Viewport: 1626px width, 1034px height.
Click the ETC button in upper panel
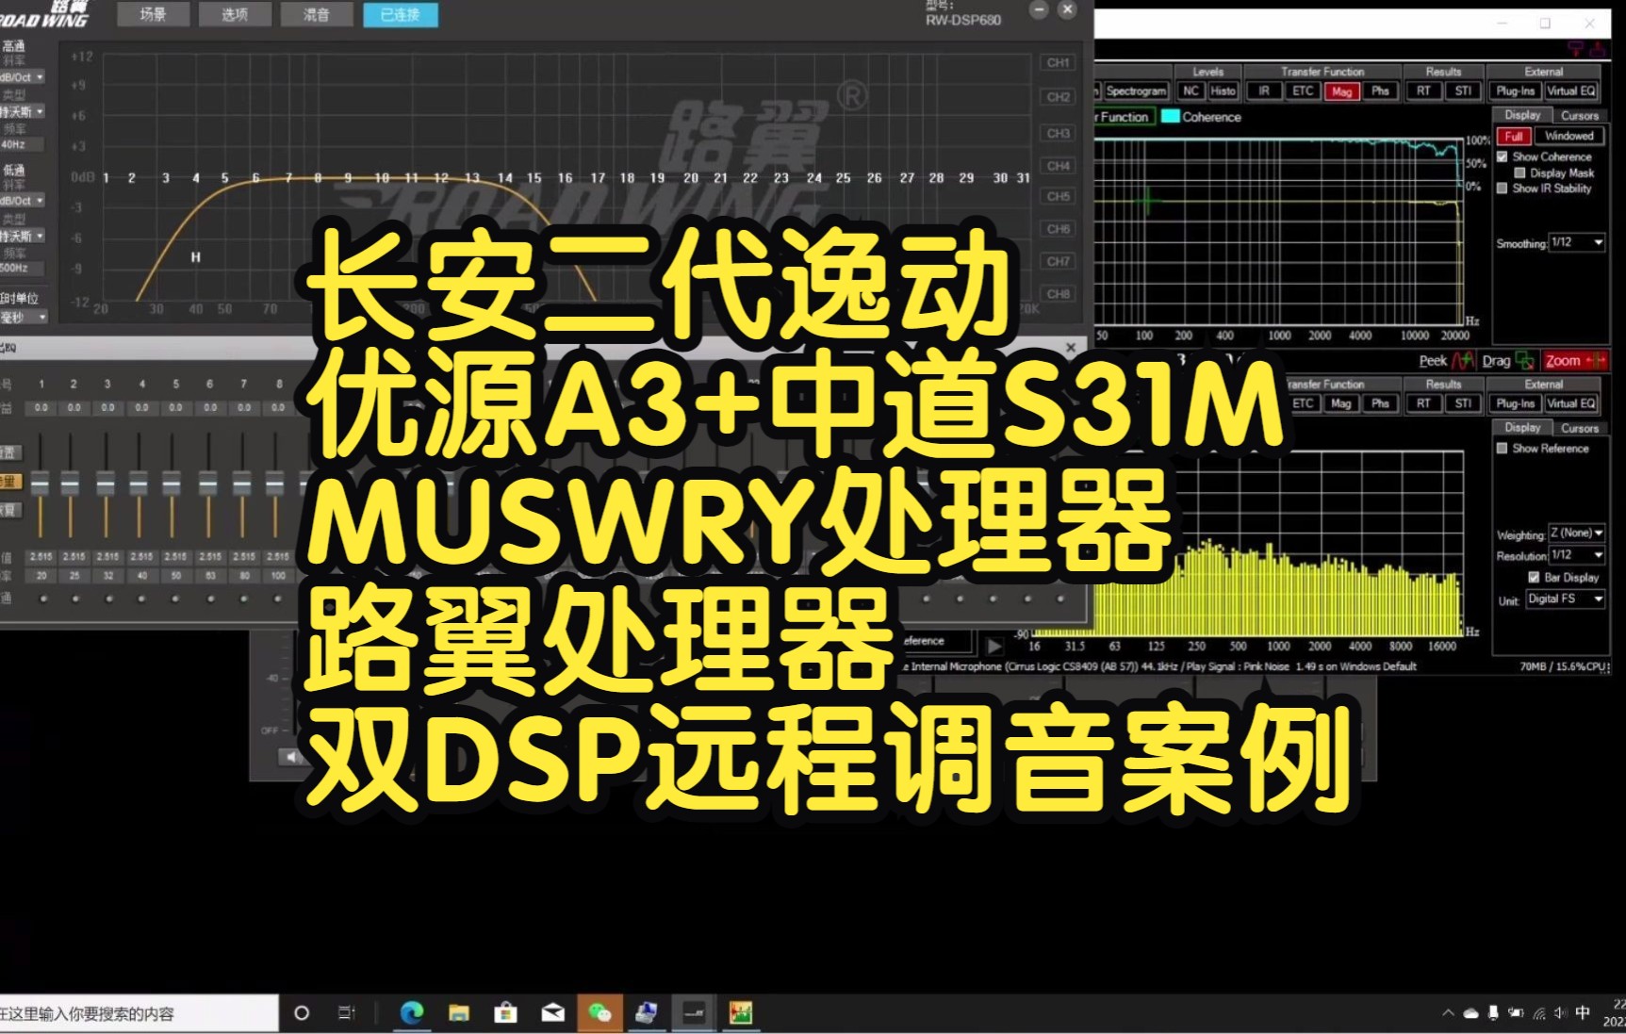click(1303, 91)
